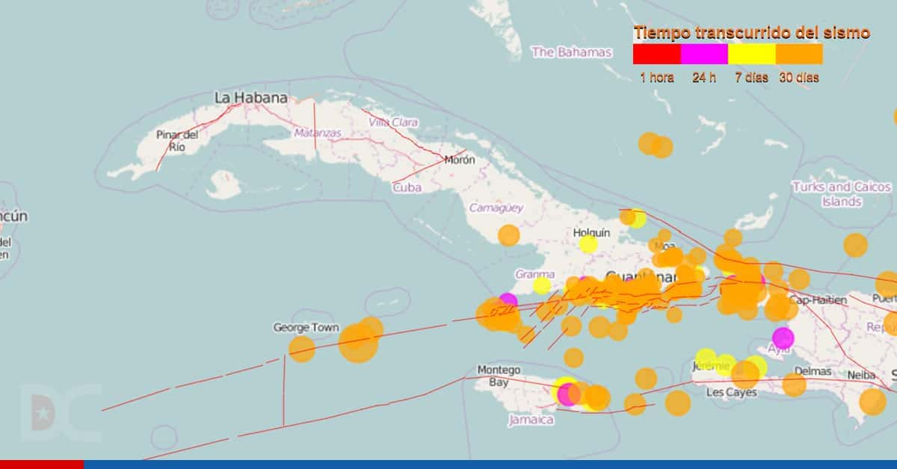Viewport: 897px width, 469px height.
Task: Click the Granma province label
Action: point(534,274)
